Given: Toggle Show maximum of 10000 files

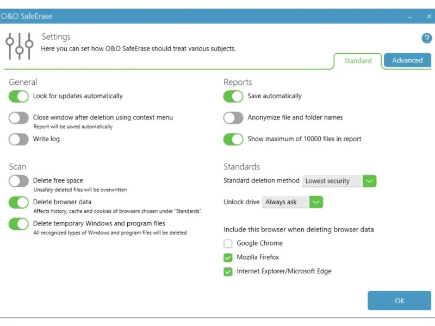Looking at the screenshot, I should tap(233, 139).
